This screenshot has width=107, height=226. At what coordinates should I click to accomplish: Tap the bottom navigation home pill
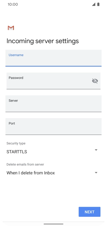53,224
